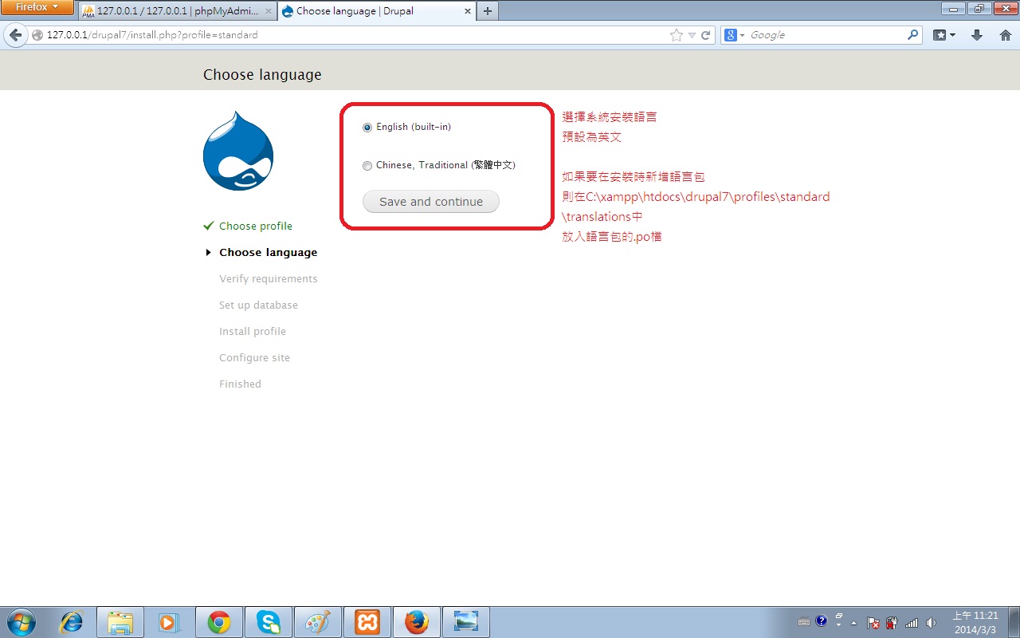1020x638 pixels.
Task: Click Verify requirements step text
Action: (269, 279)
